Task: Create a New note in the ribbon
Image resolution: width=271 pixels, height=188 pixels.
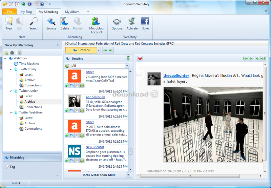Action: pos(9,24)
